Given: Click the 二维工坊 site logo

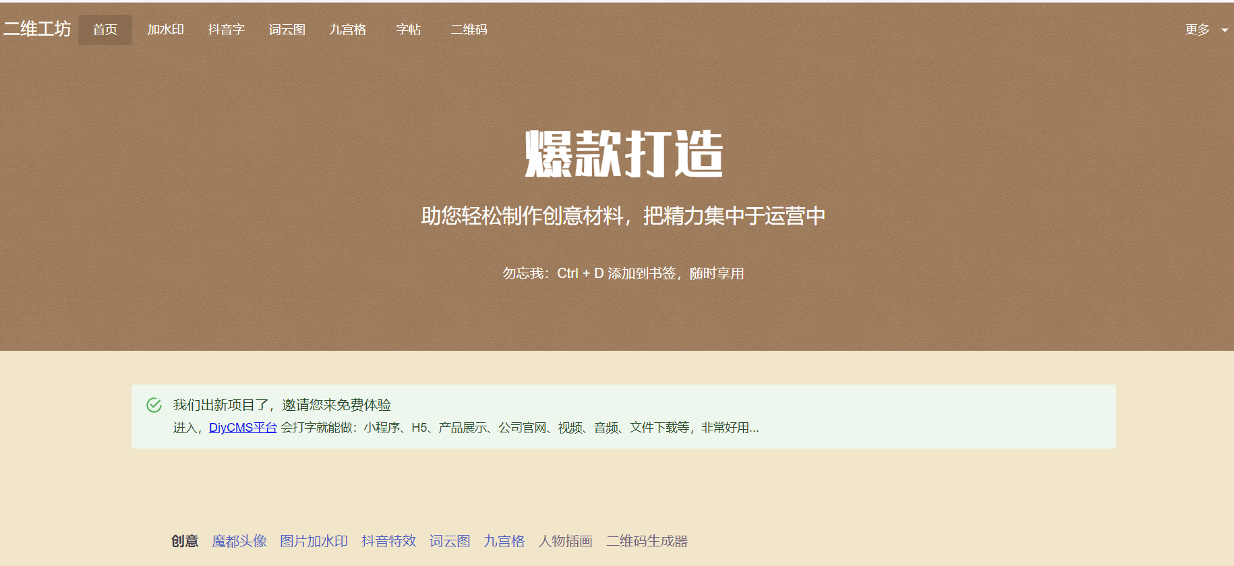Looking at the screenshot, I should [x=37, y=29].
